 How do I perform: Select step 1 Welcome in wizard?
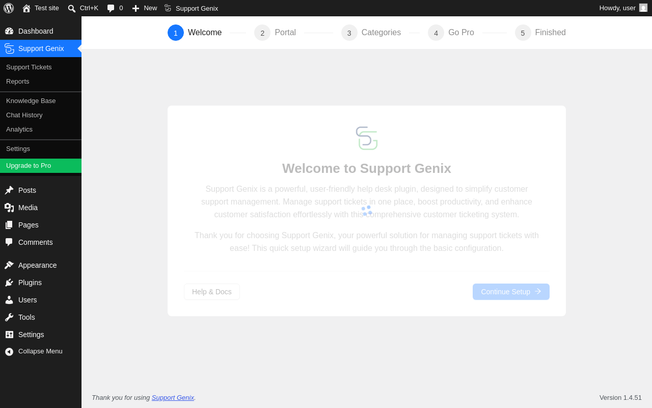(x=195, y=33)
